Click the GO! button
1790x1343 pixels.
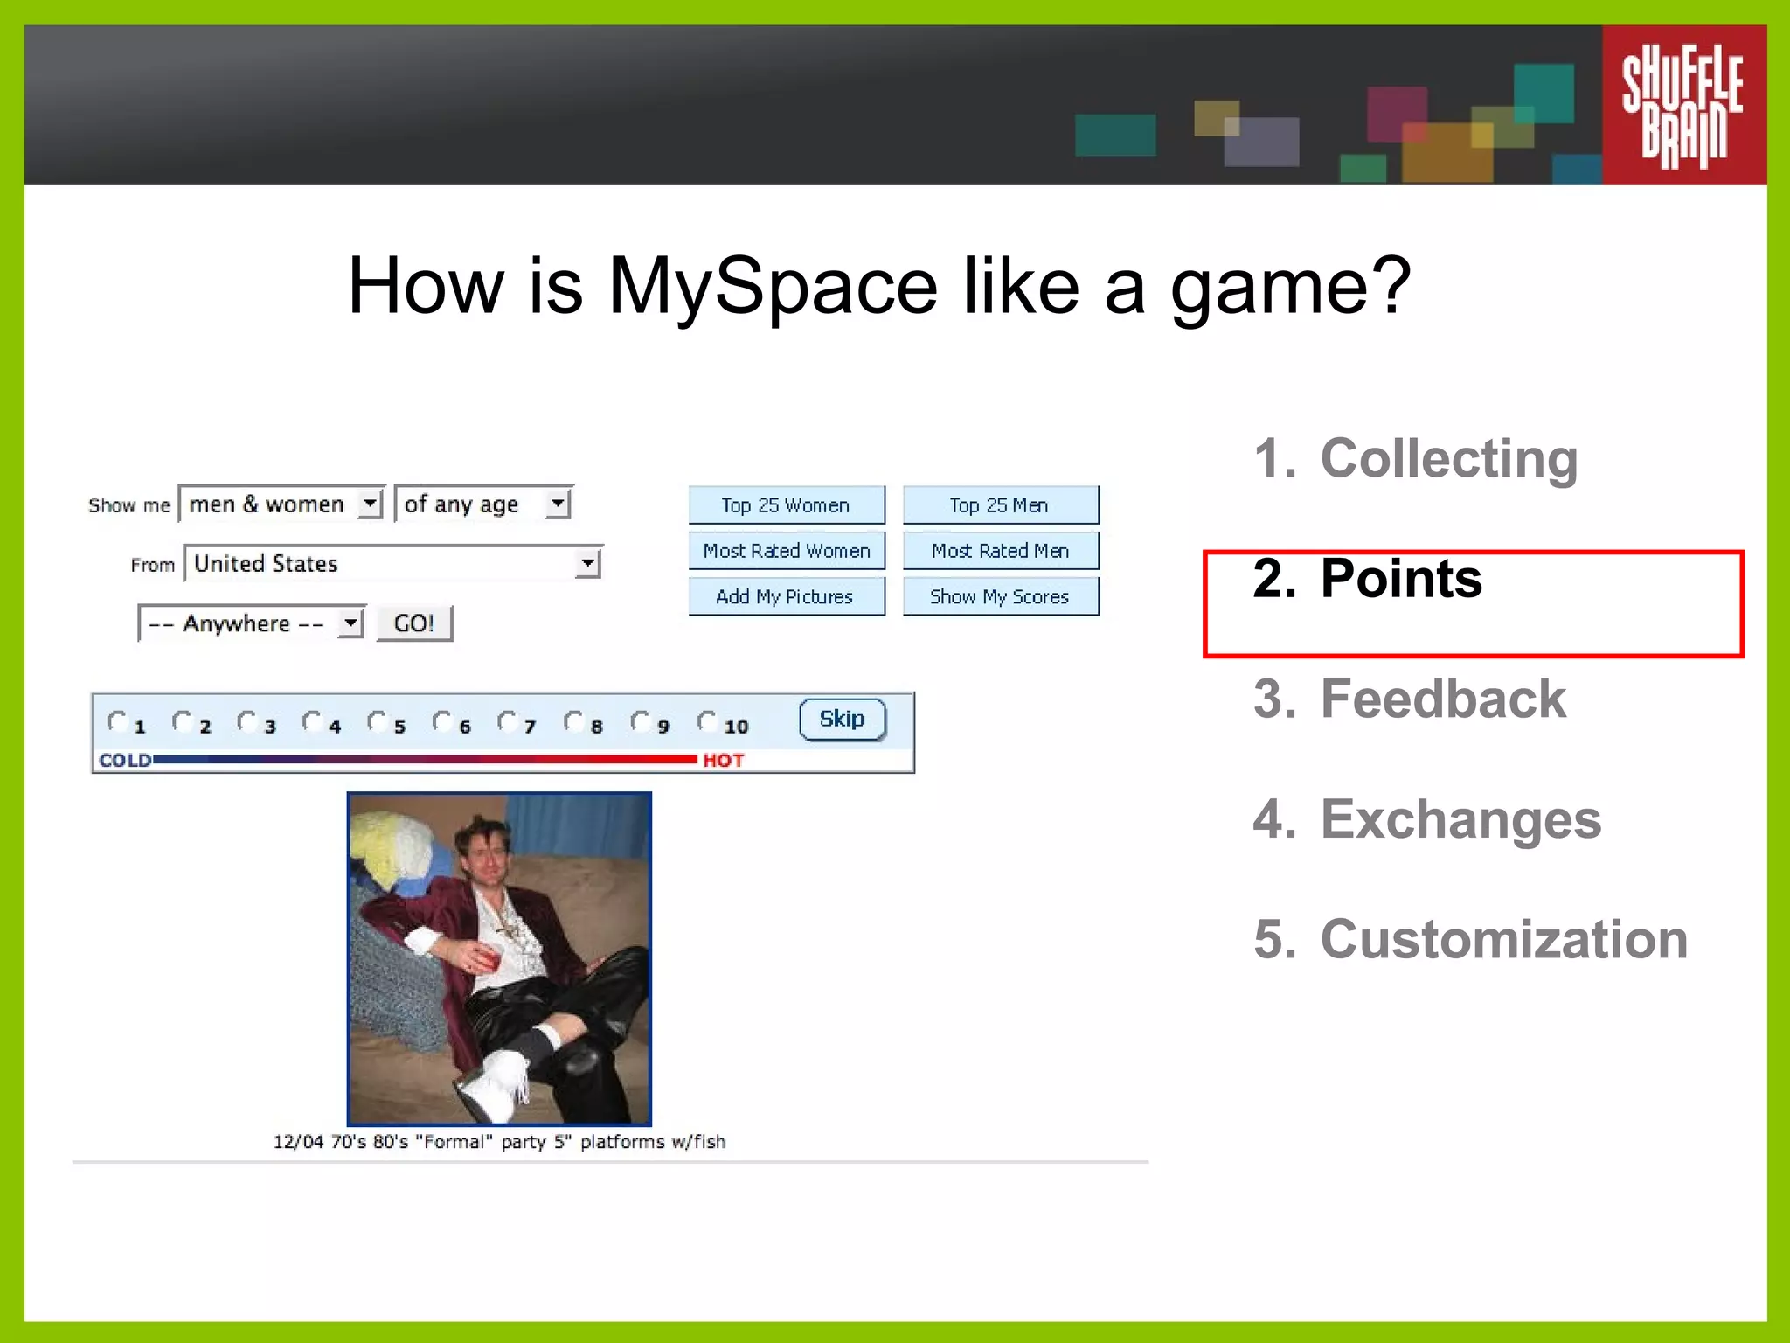click(x=414, y=623)
